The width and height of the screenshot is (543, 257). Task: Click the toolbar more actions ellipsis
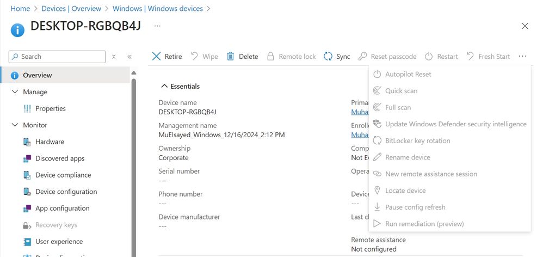[522, 57]
